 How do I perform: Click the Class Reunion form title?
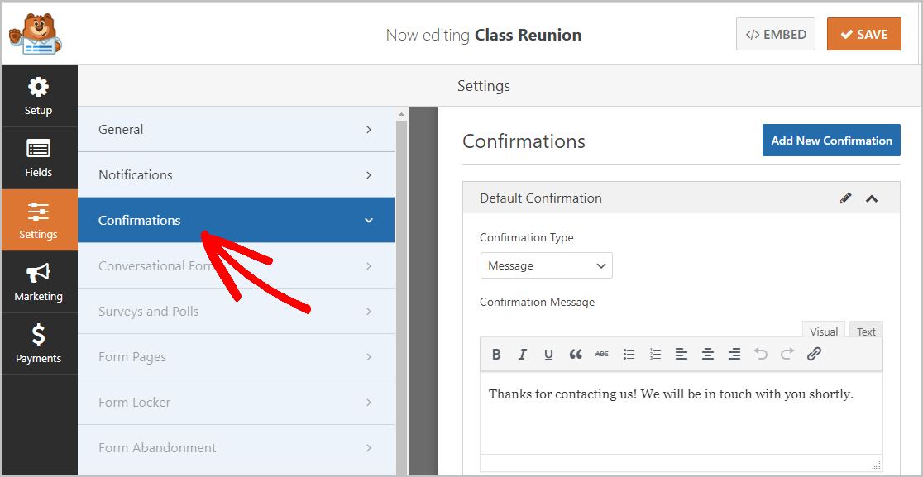click(528, 35)
